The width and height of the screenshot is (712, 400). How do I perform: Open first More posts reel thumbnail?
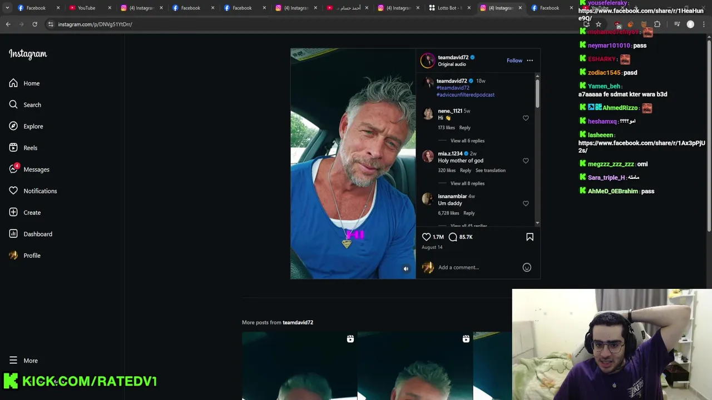click(299, 366)
